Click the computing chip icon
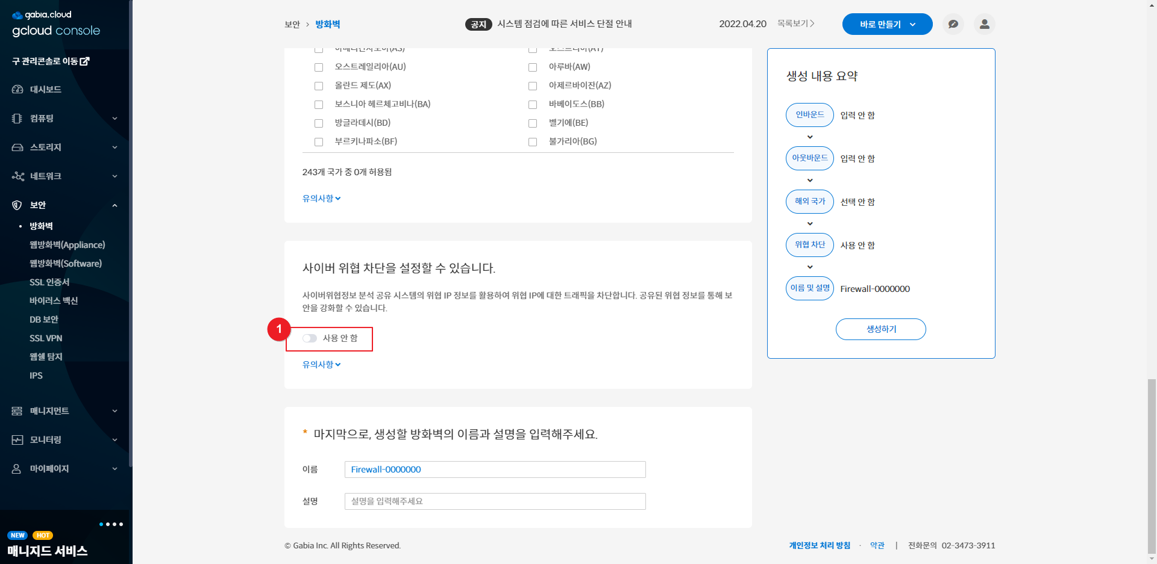The height and width of the screenshot is (564, 1157). pyautogui.click(x=17, y=119)
